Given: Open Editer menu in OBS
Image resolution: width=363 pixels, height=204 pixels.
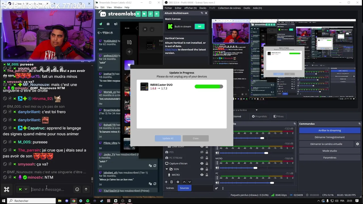Looking at the screenshot, I should tap(178, 8).
